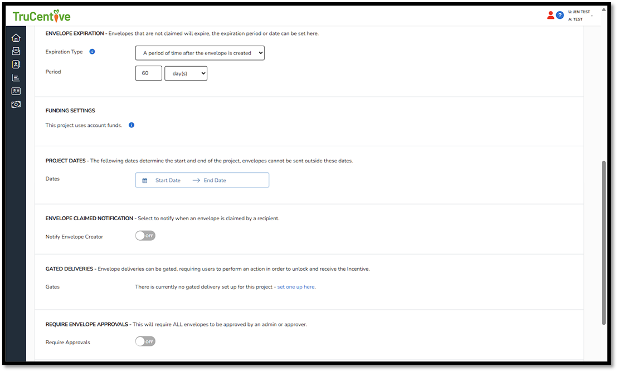Image resolution: width=618 pixels, height=372 pixels.
Task: Change the period unit in the day(s) dropdown
Action: tap(186, 73)
